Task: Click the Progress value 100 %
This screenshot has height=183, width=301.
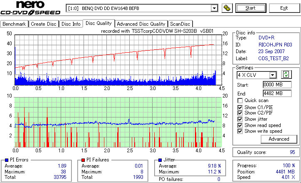Action: click(289, 166)
